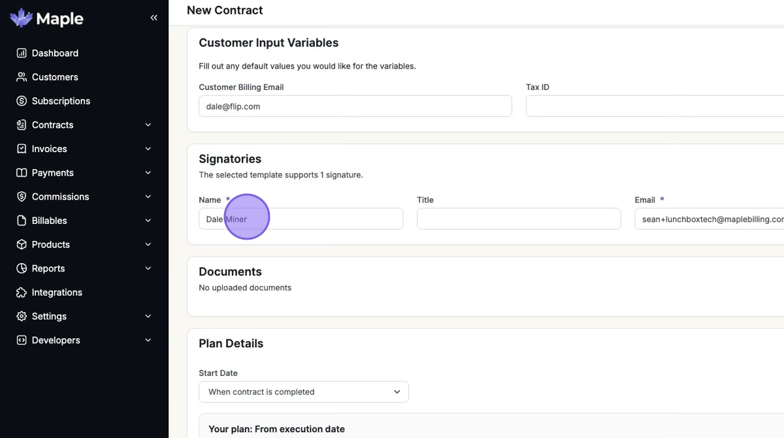Open Payments in the sidebar
This screenshot has width=784, height=438.
53,173
